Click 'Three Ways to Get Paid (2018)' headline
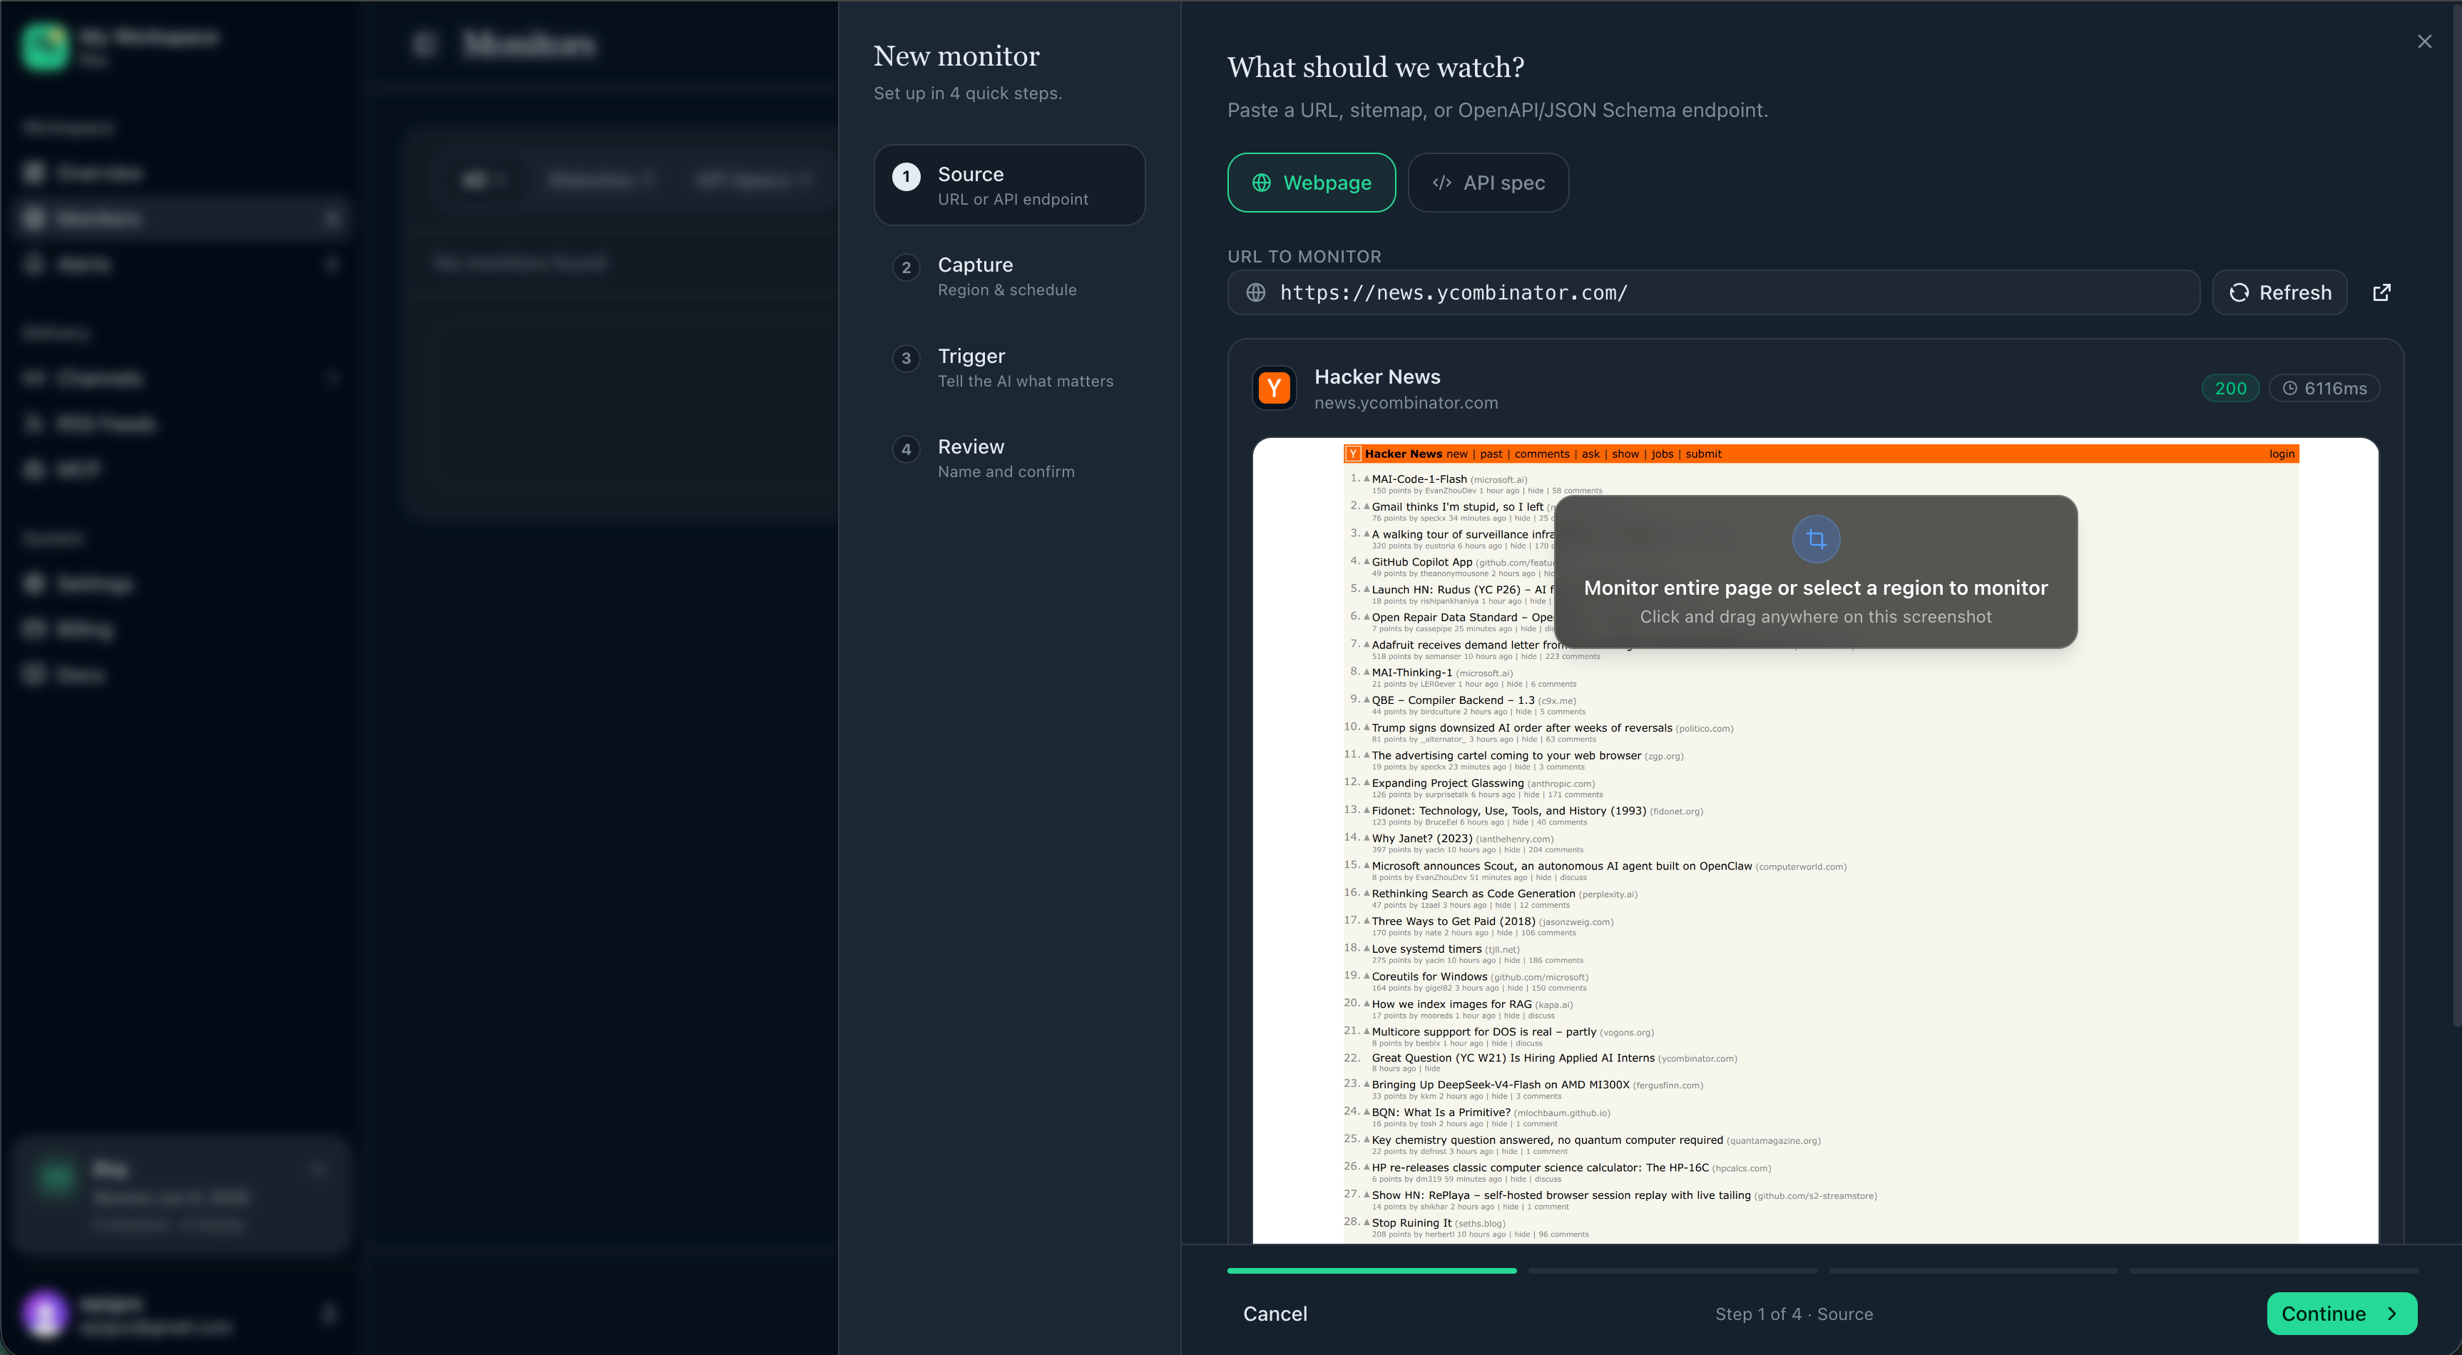This screenshot has width=2462, height=1355. click(1454, 922)
